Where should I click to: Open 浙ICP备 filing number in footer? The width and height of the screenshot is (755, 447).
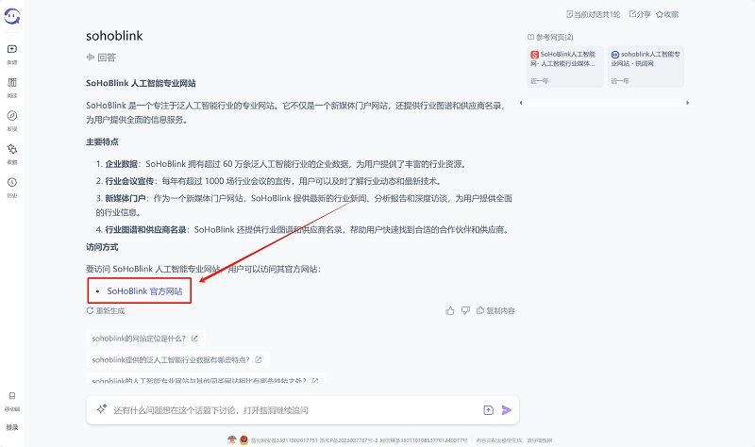coord(349,440)
